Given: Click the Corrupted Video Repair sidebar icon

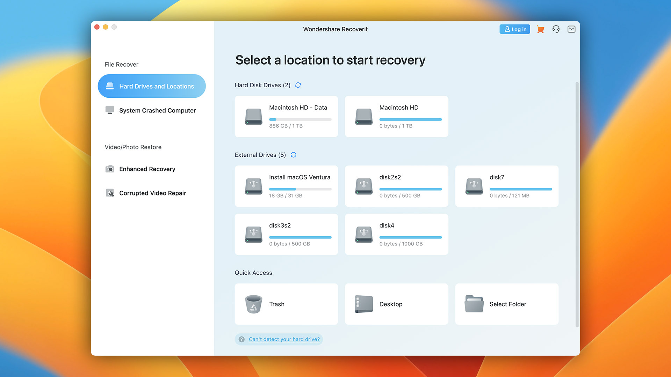Looking at the screenshot, I should (x=110, y=193).
